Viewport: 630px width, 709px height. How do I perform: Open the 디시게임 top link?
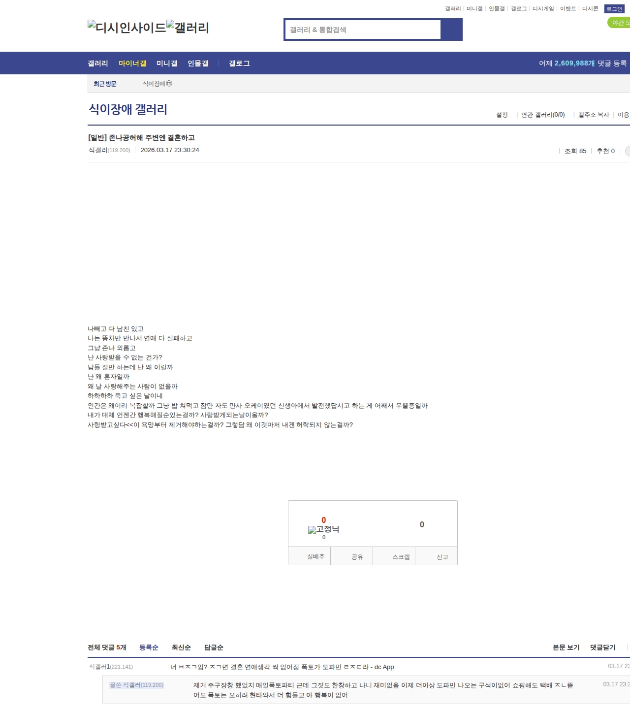[x=543, y=9]
